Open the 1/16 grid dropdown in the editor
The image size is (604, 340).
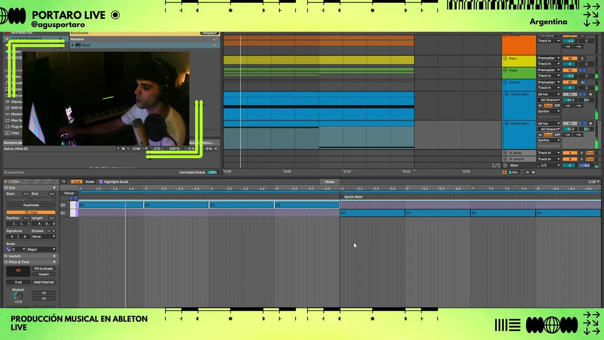coord(594,182)
